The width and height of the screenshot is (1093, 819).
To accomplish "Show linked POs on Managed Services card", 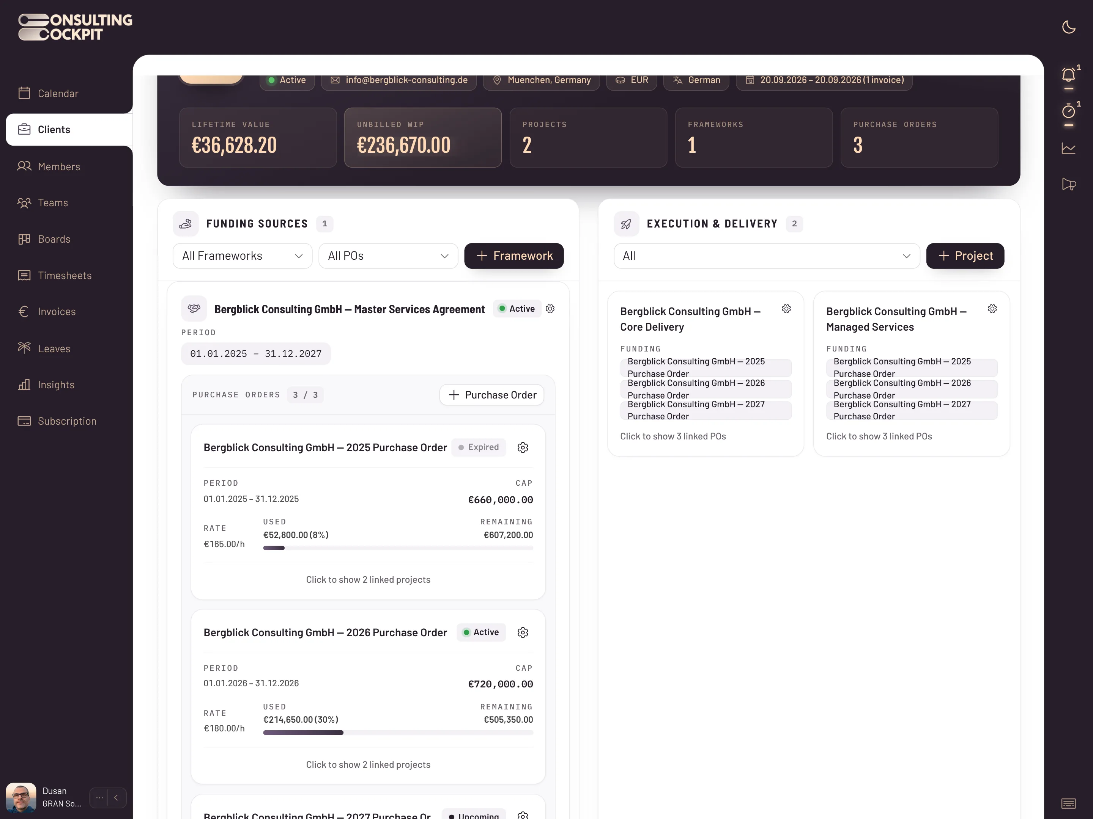I will click(x=879, y=436).
